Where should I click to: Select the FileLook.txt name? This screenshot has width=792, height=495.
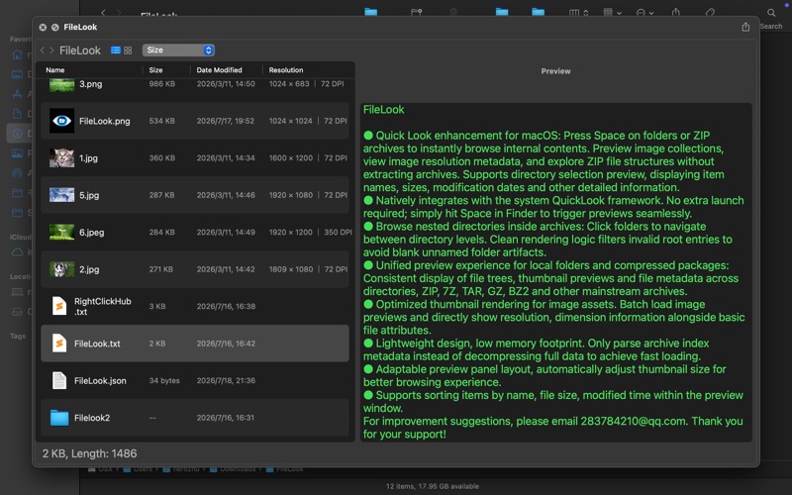point(97,344)
